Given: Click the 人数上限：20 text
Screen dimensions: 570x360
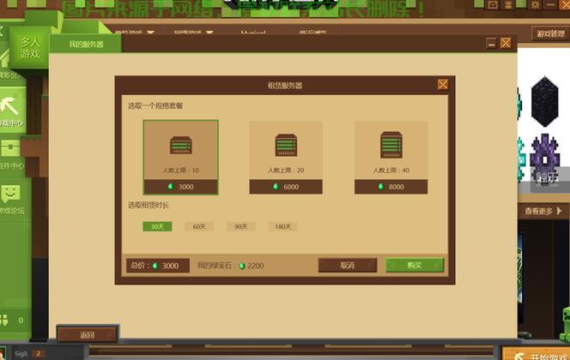Looking at the screenshot, I should 286,171.
